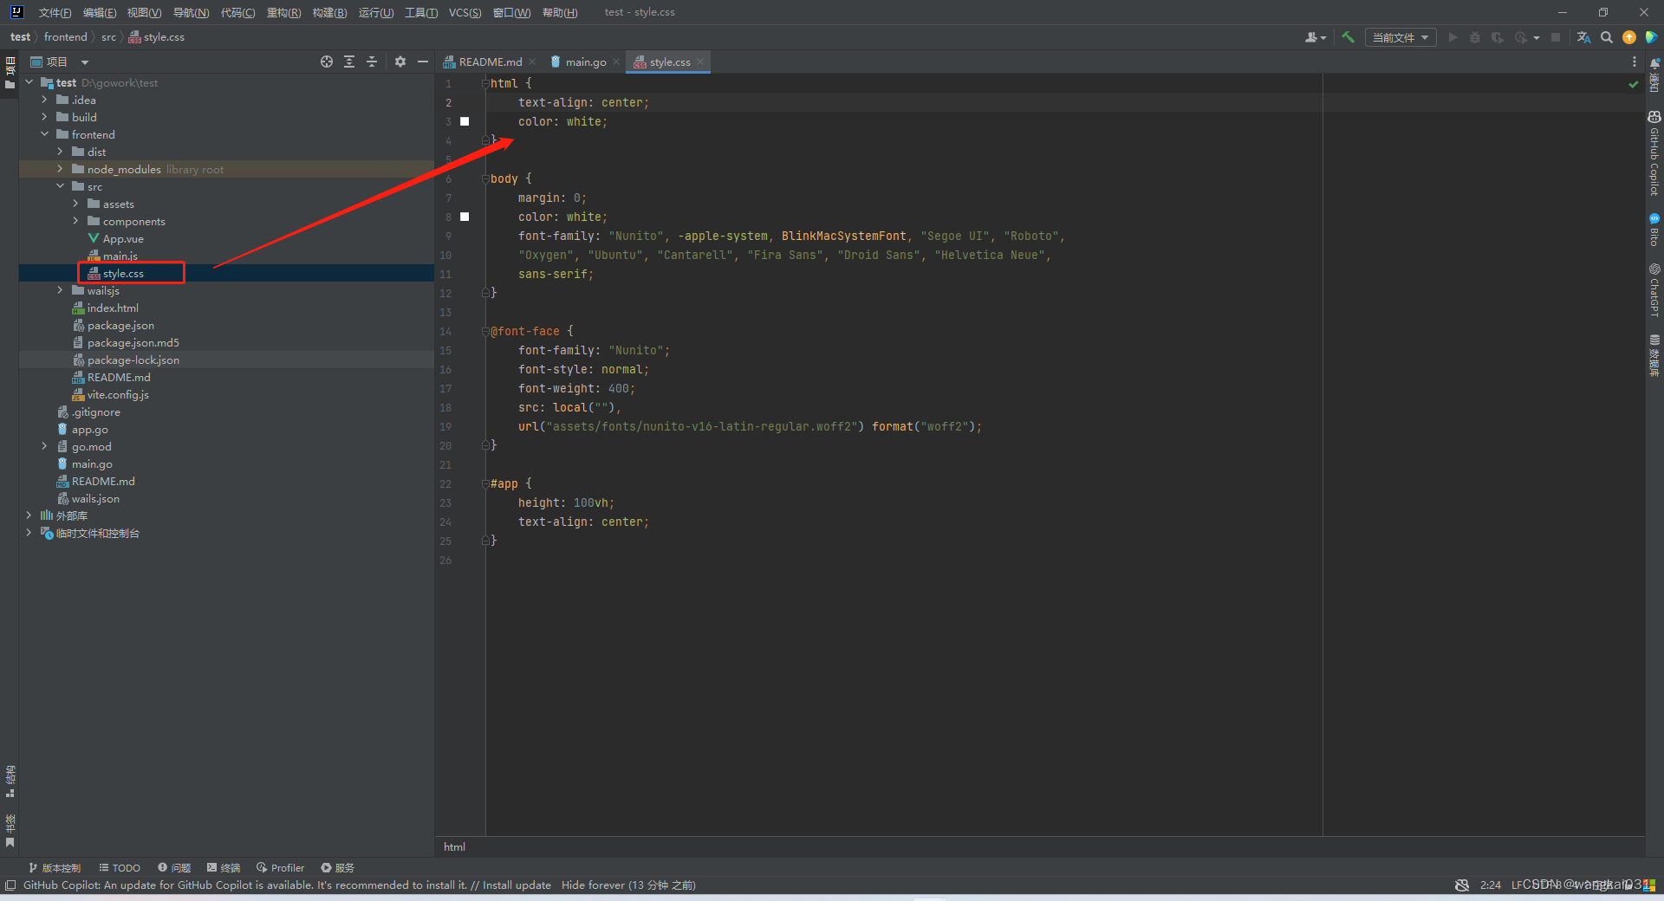This screenshot has width=1664, height=901.
Task: Click the Install update link
Action: [517, 885]
